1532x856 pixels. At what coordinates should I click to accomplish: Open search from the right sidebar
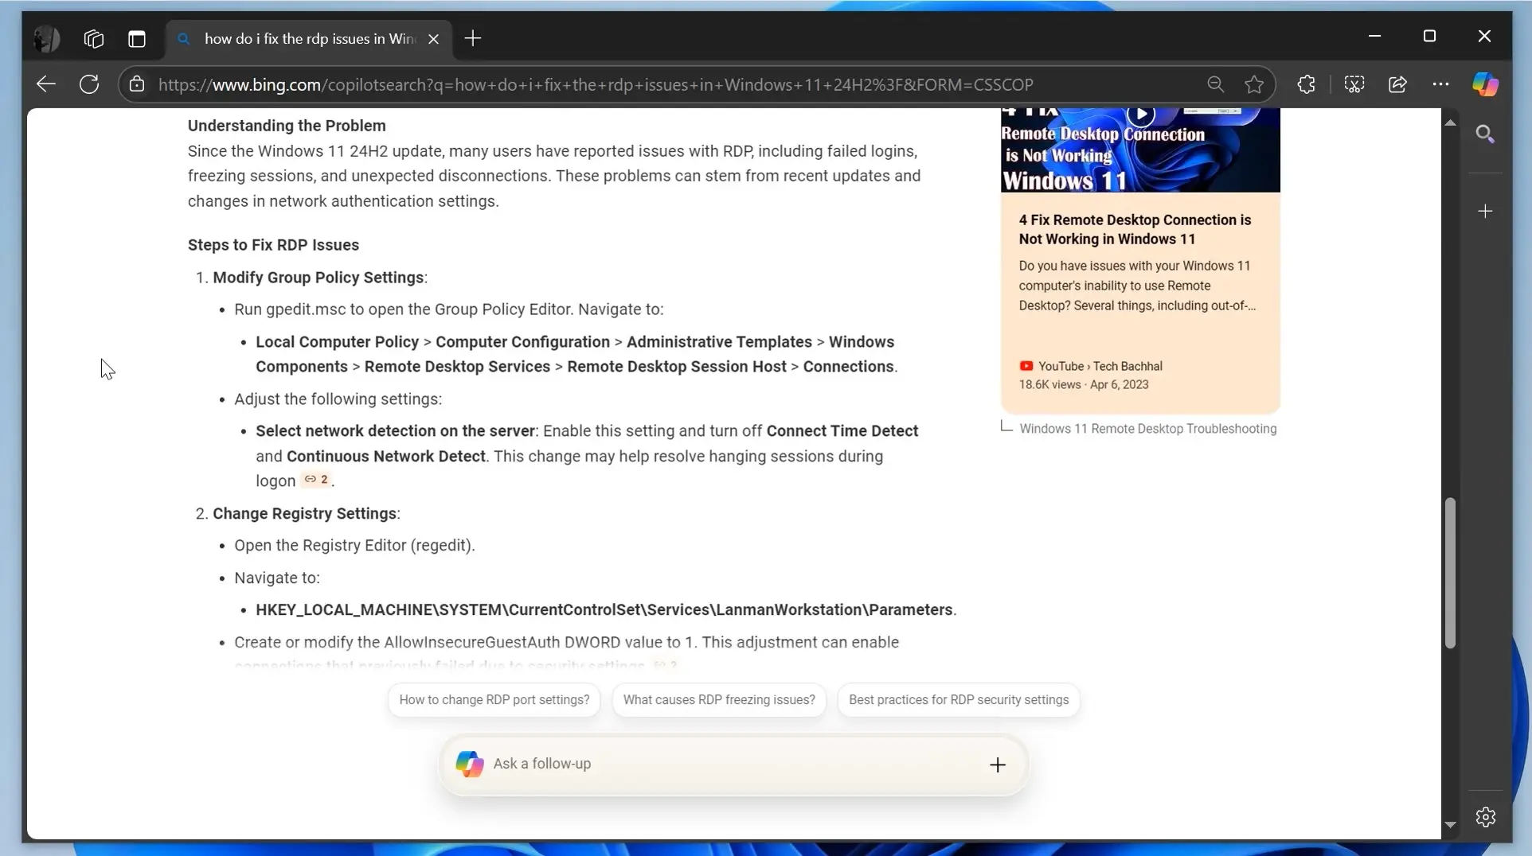tap(1485, 133)
